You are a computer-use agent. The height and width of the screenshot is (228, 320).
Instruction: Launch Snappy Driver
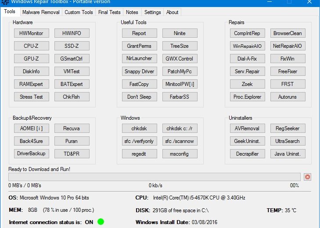140,71
